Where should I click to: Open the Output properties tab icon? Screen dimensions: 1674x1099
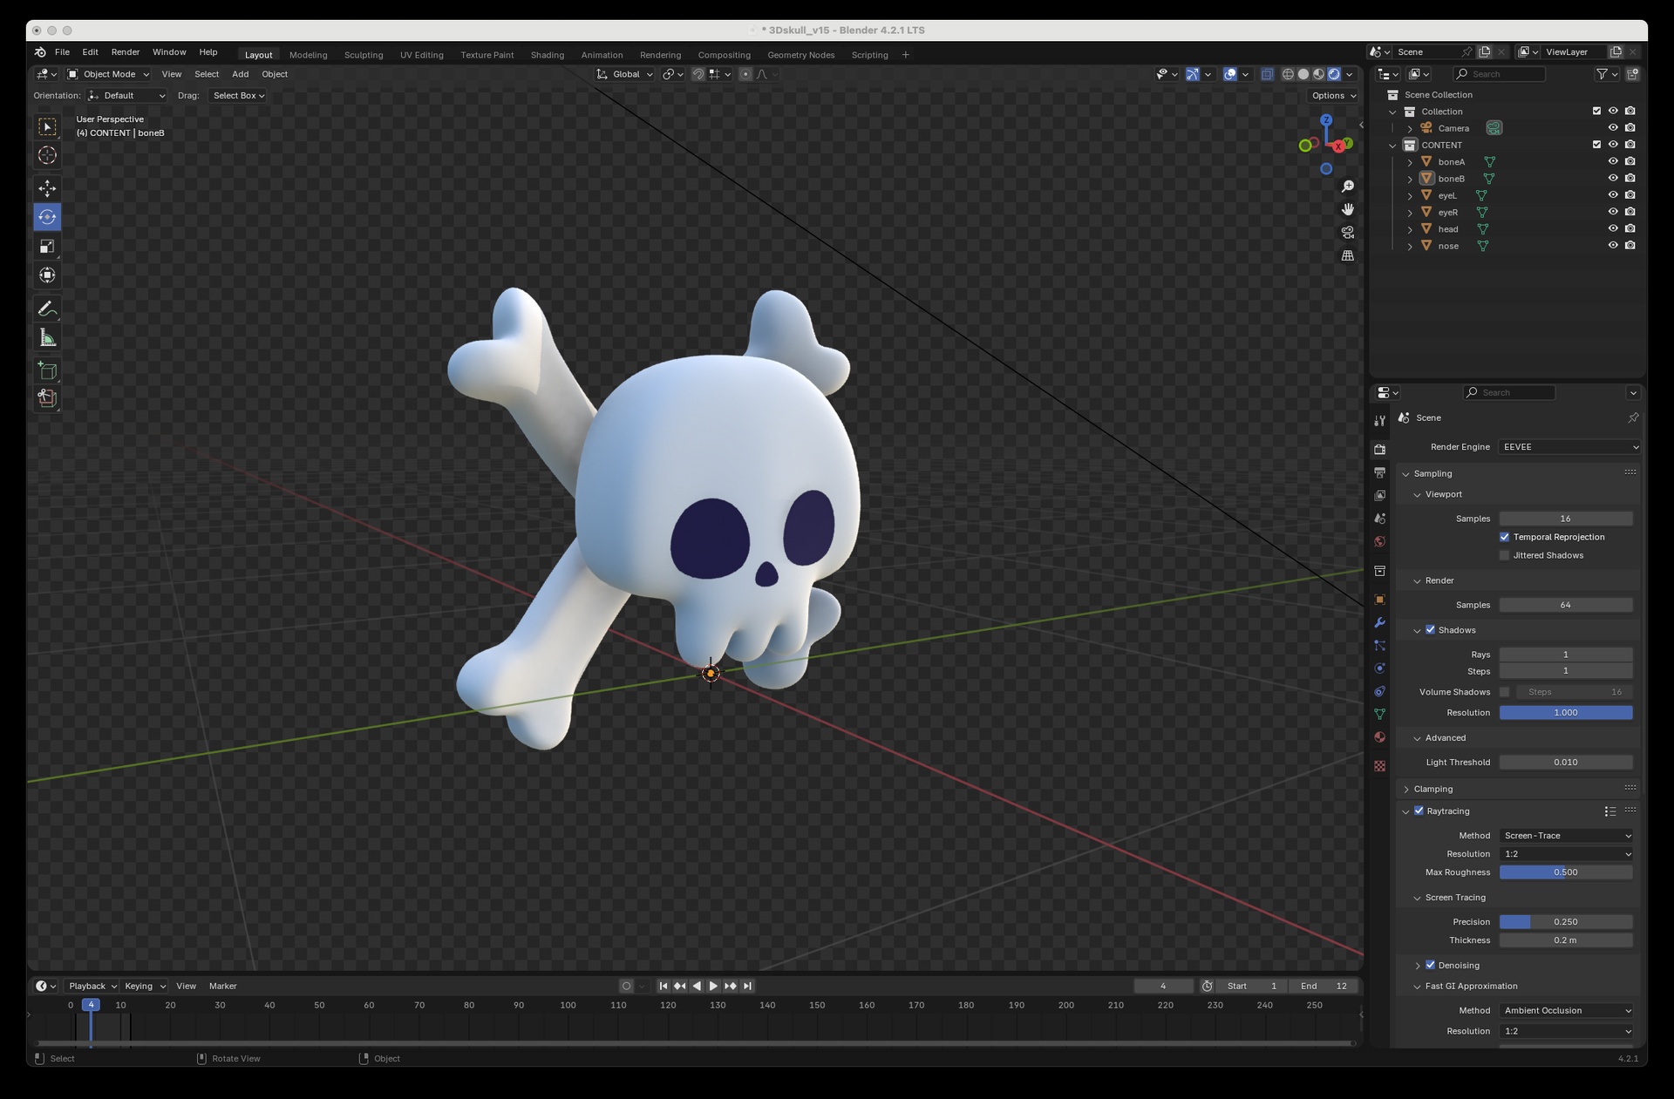tap(1379, 472)
